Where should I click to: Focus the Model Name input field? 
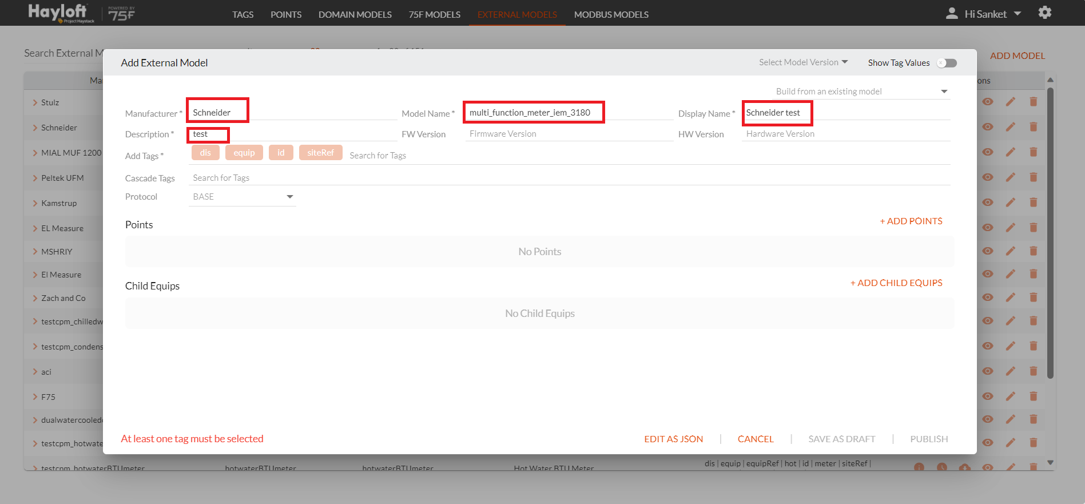[569, 112]
